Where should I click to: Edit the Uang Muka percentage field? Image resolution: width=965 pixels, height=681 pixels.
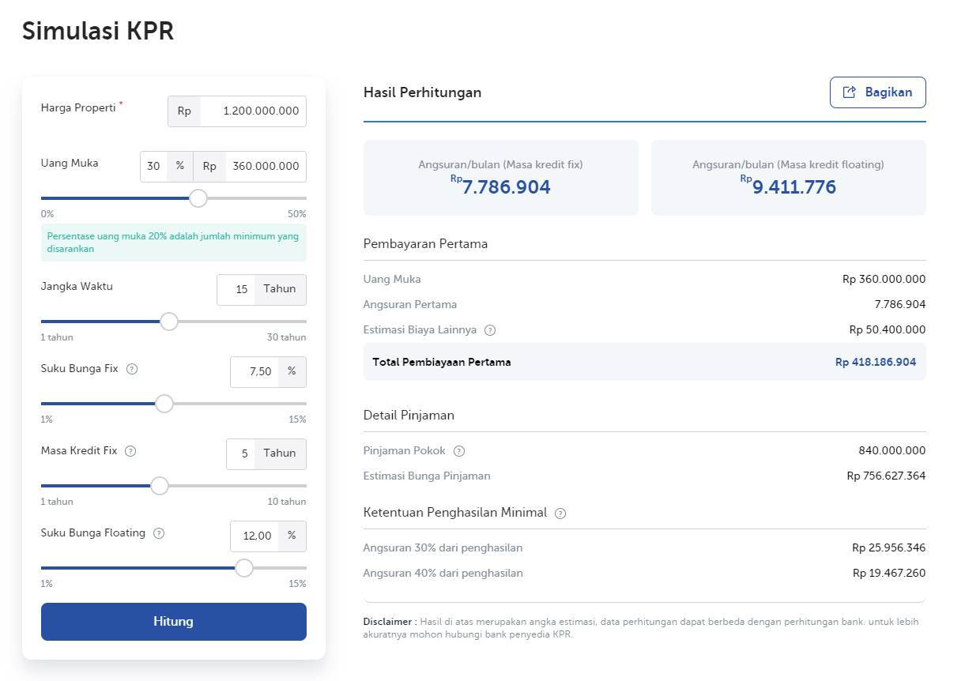154,167
